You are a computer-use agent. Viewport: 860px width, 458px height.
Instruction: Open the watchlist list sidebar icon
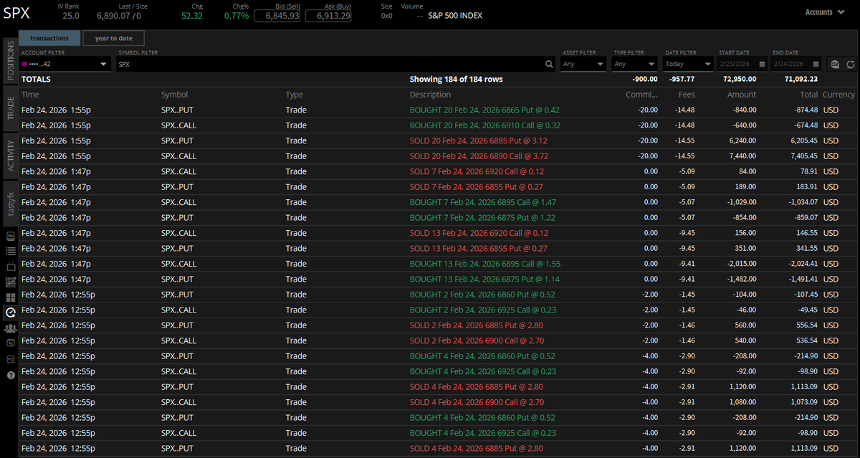click(11, 251)
